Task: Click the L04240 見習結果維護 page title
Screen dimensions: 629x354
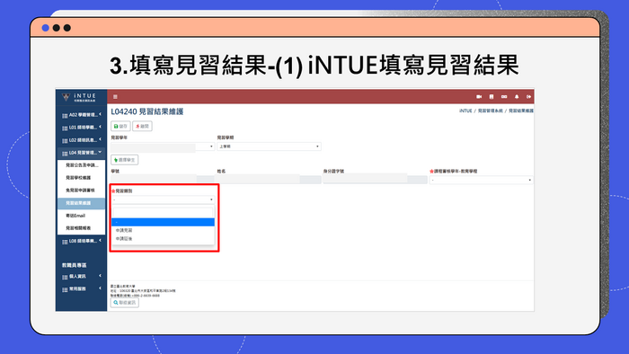Action: point(147,111)
